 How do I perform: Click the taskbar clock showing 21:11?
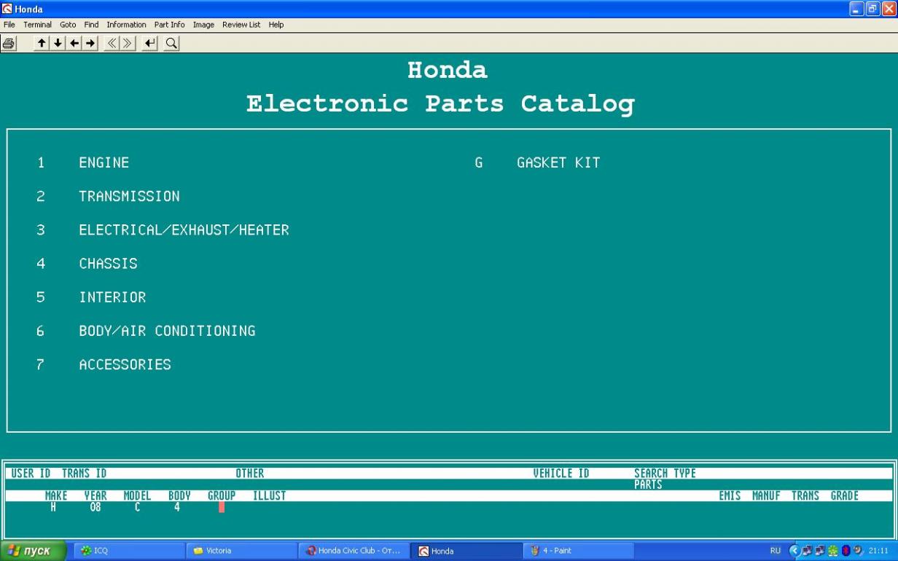tap(878, 551)
